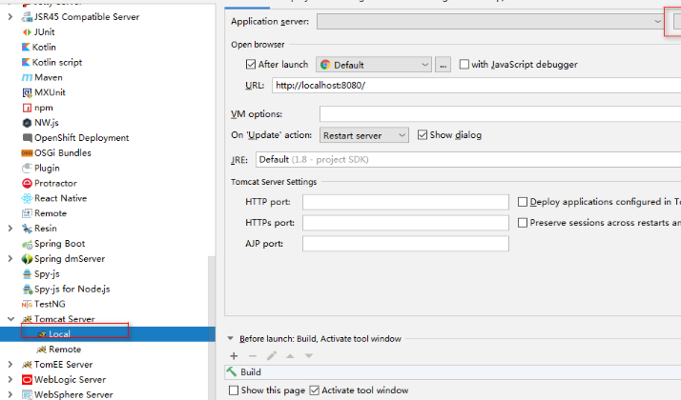
Task: Select the OSGi Bundles icon
Action: point(27,152)
